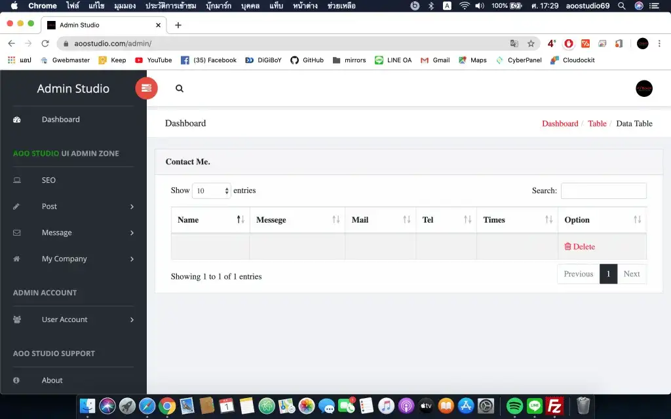The image size is (671, 419).
Task: Open the Show entries dropdown
Action: click(x=212, y=191)
